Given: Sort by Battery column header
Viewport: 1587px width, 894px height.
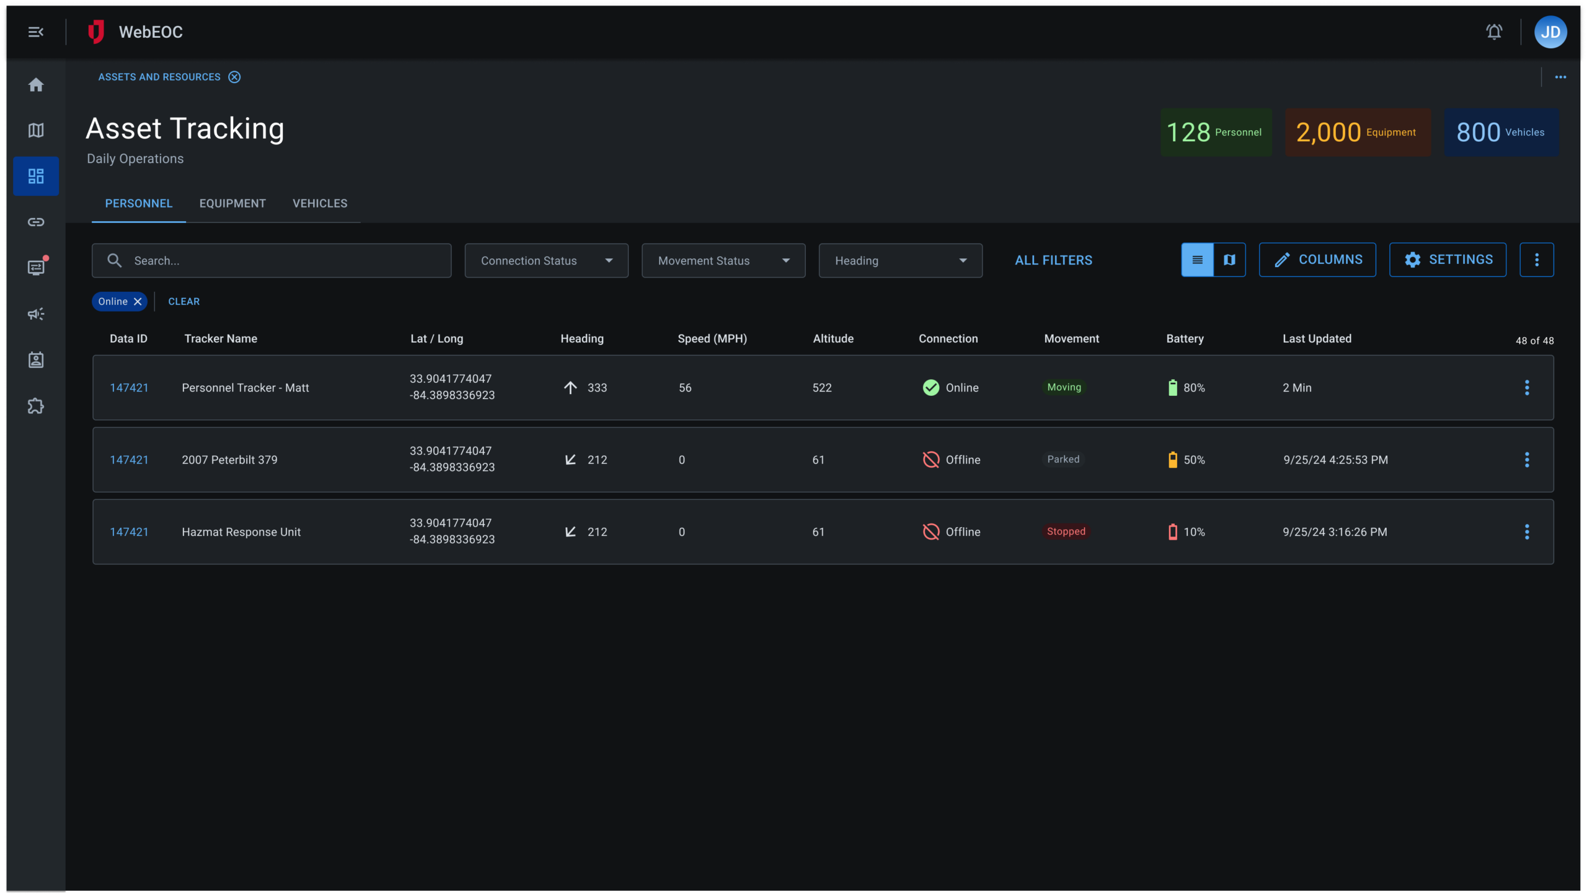Looking at the screenshot, I should tap(1185, 338).
